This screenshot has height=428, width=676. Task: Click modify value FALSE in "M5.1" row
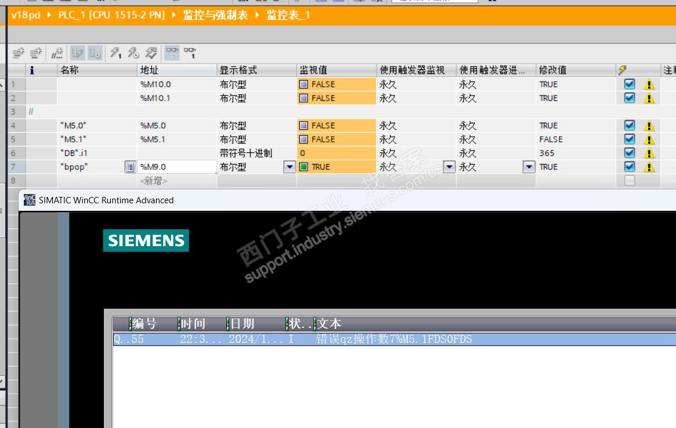(x=576, y=140)
